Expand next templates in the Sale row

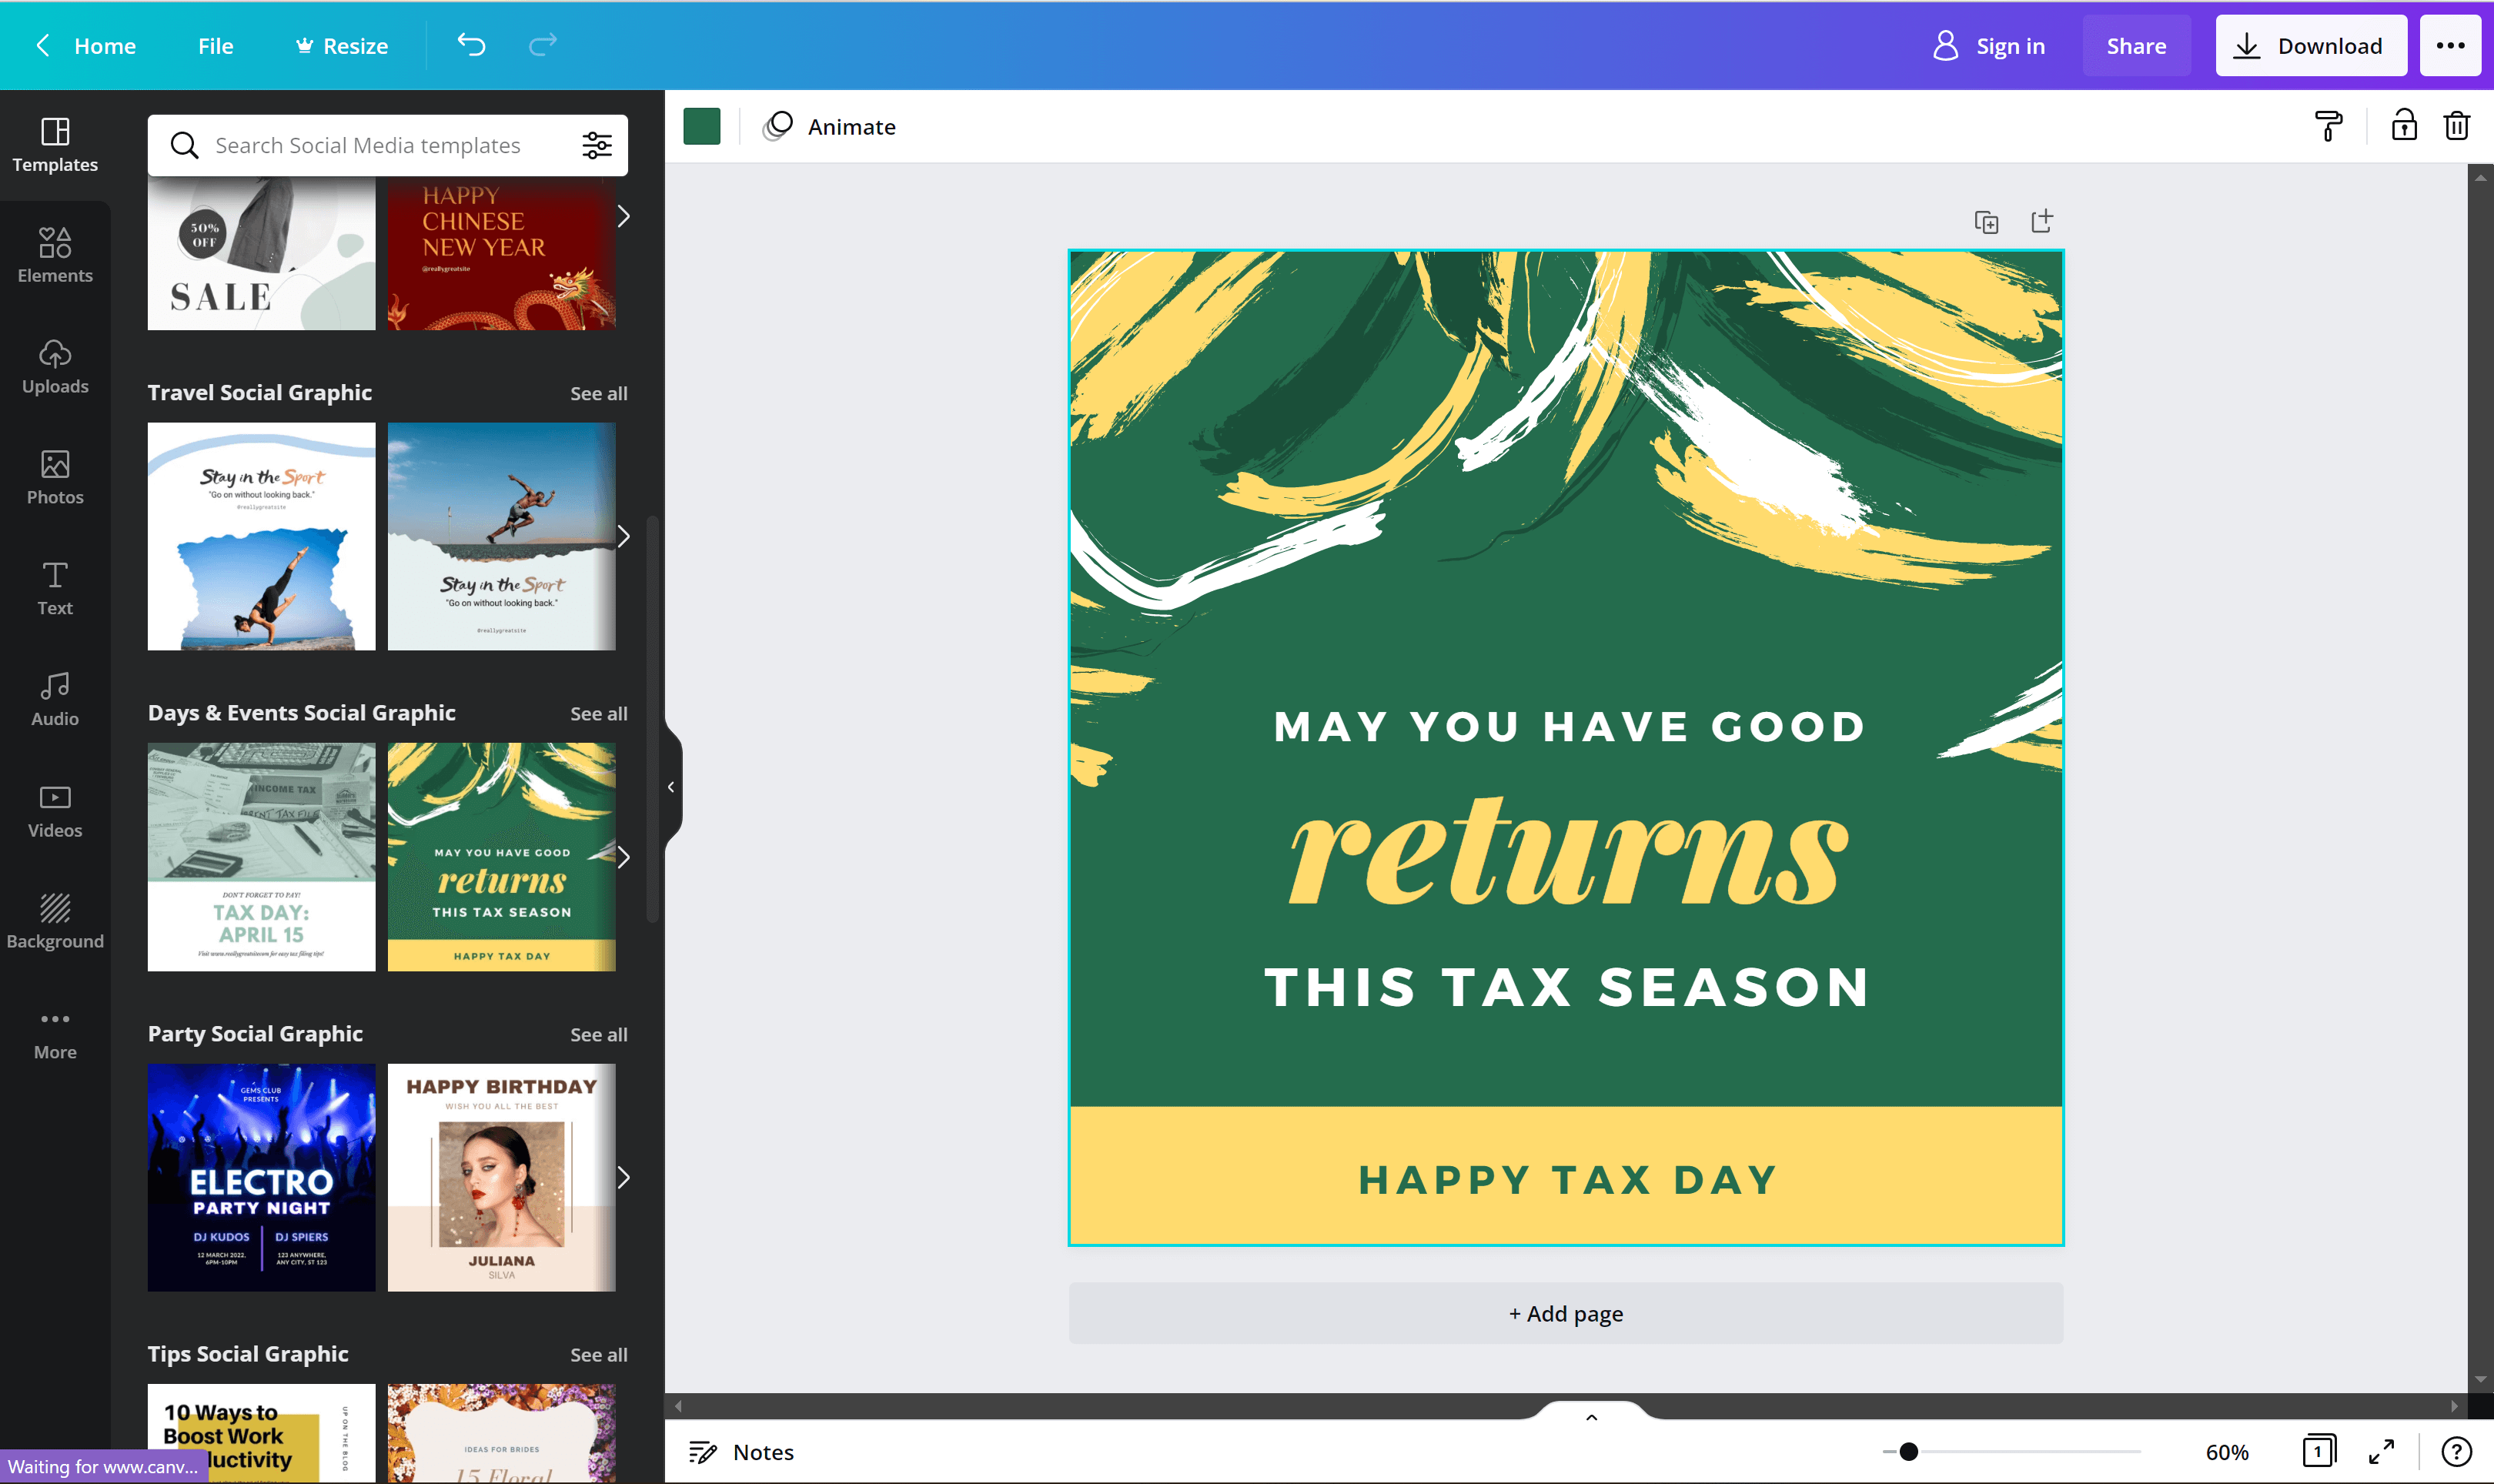623,216
